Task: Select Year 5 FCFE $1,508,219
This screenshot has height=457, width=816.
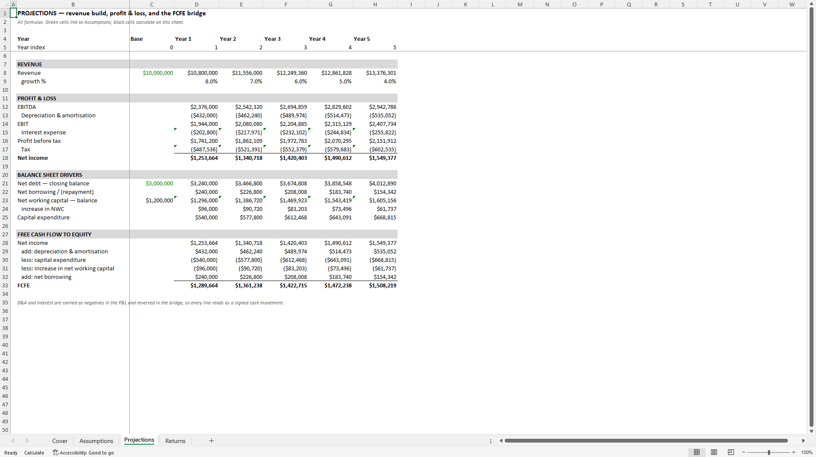Action: click(x=375, y=285)
